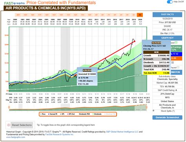Toggle the Normal PE line in legend
186x142 pixels.
[53, 114]
